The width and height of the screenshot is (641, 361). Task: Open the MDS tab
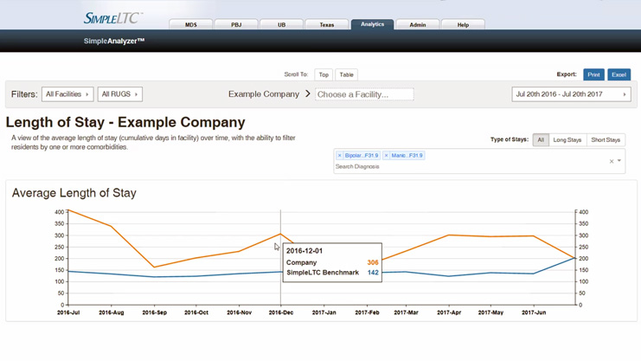191,24
